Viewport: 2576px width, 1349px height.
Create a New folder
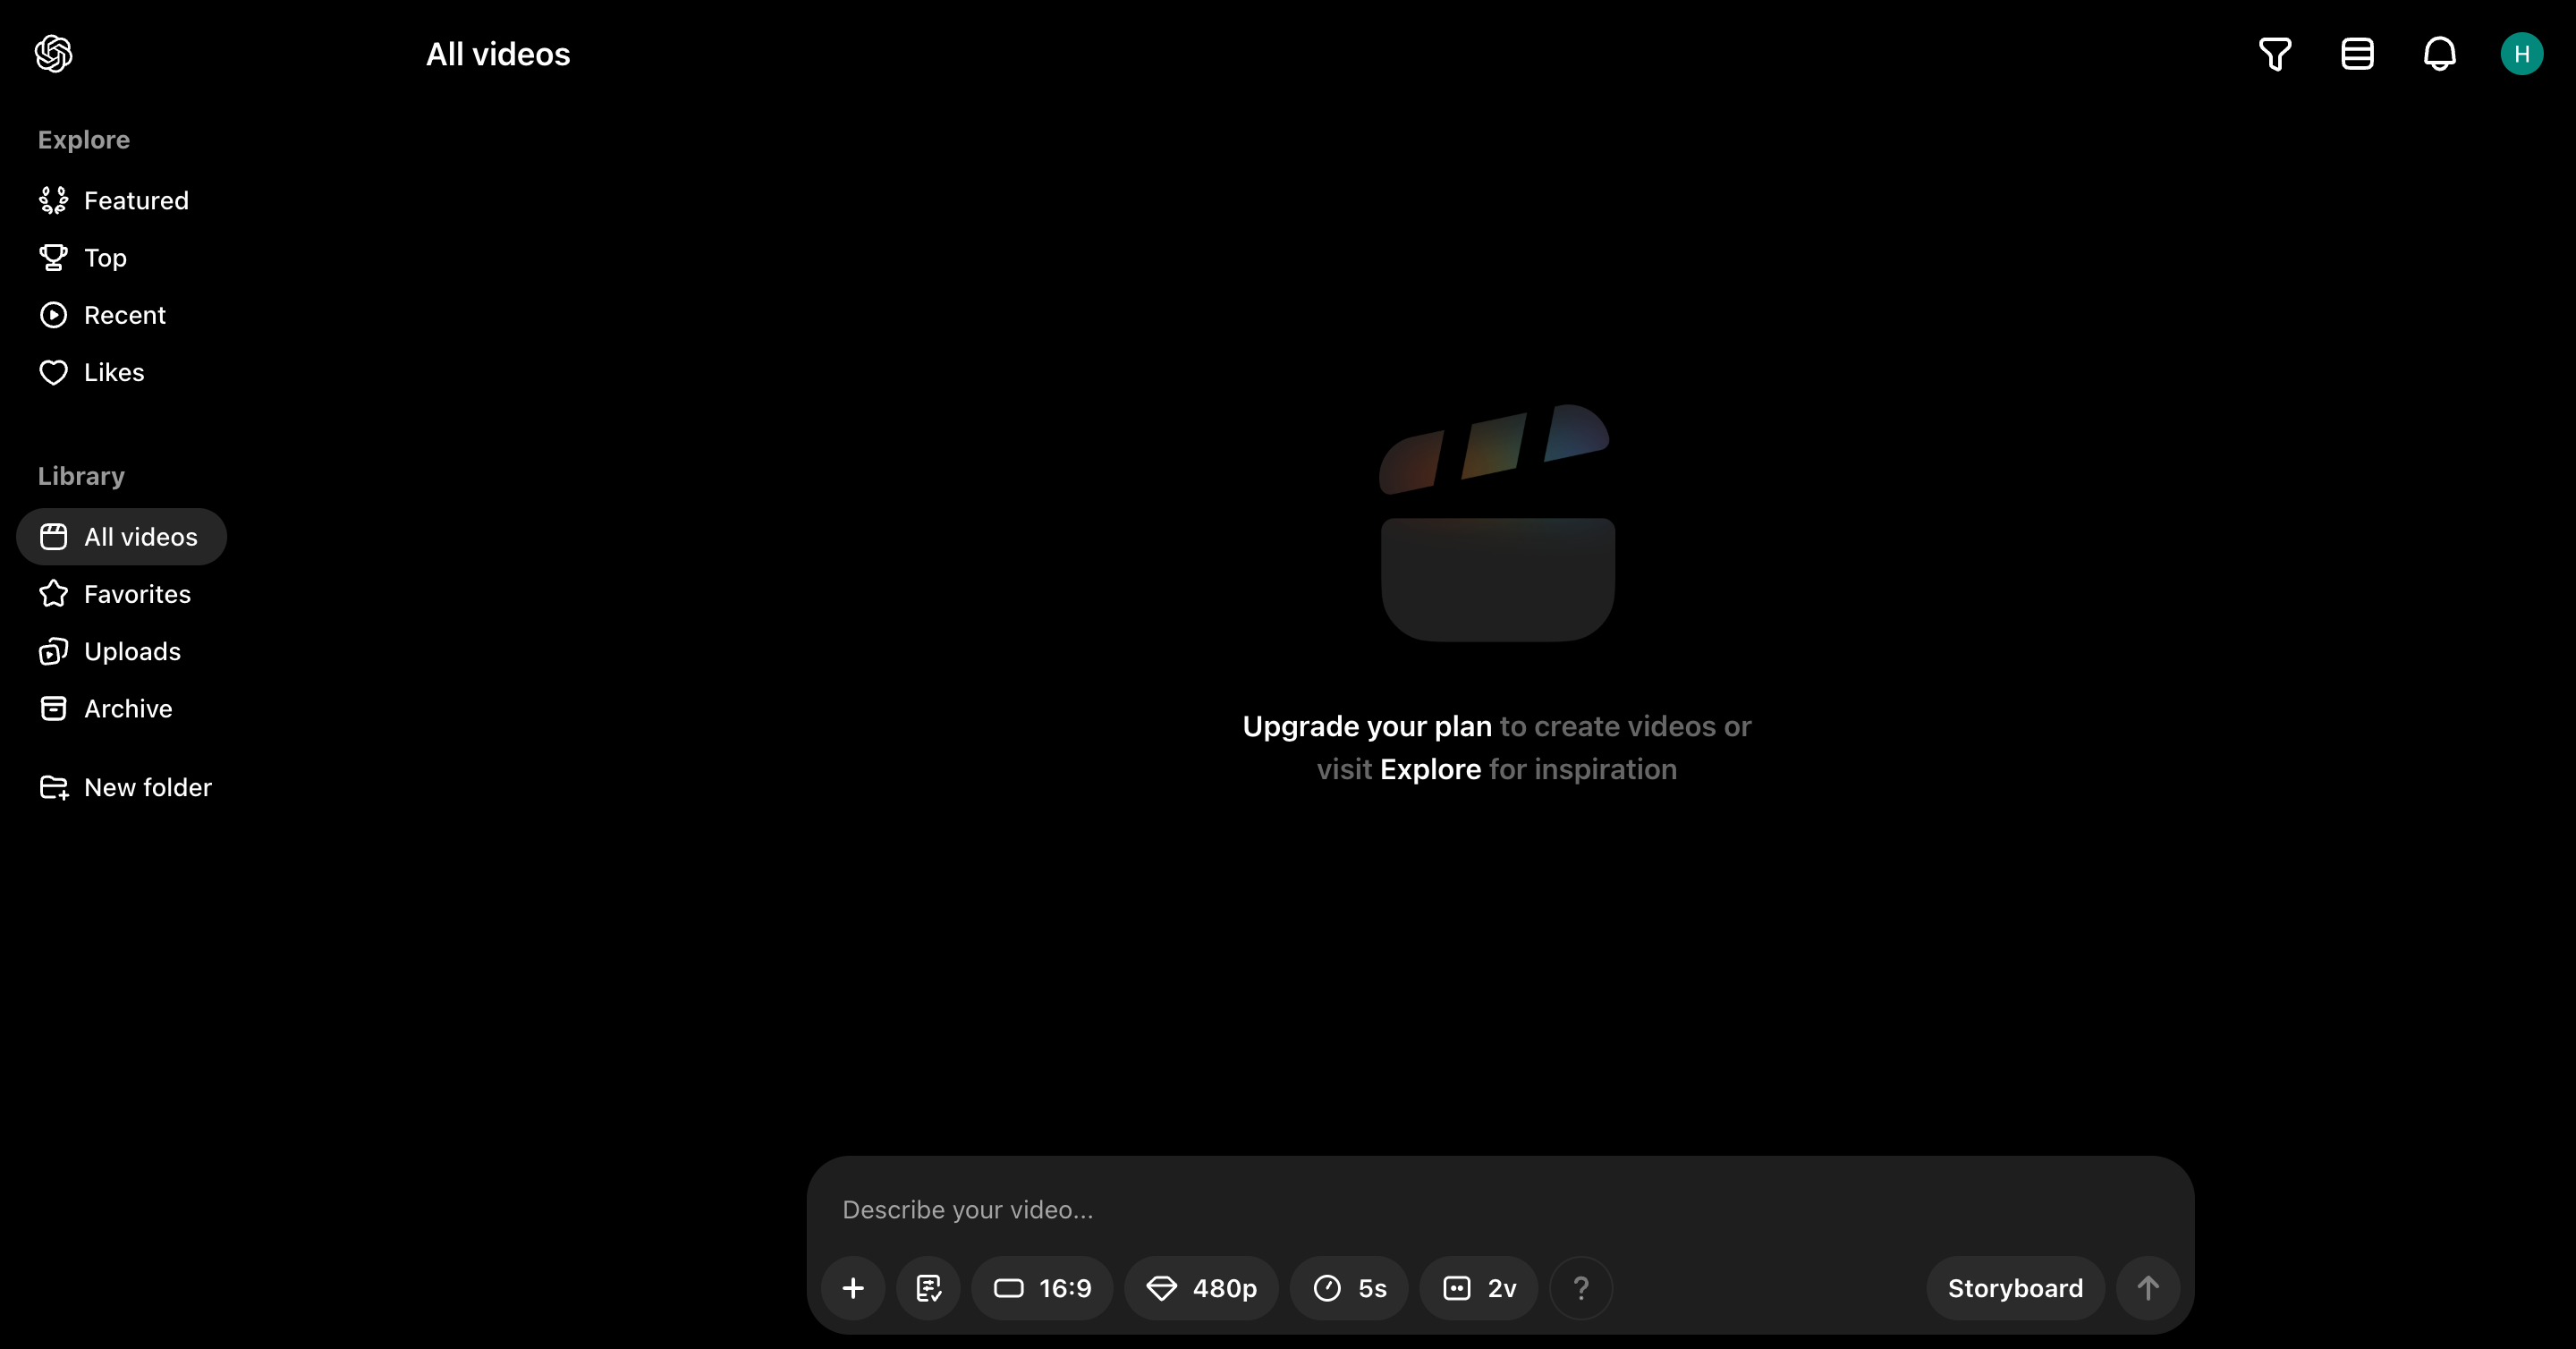point(126,787)
